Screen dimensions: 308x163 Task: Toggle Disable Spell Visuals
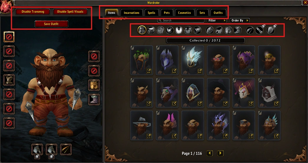tap(70, 11)
